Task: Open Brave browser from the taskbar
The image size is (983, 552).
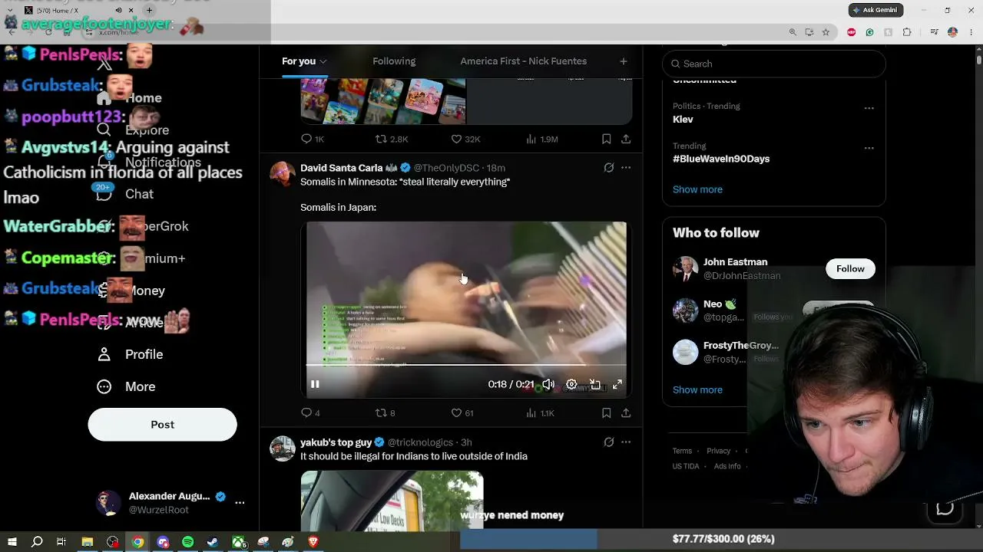Action: point(313,542)
